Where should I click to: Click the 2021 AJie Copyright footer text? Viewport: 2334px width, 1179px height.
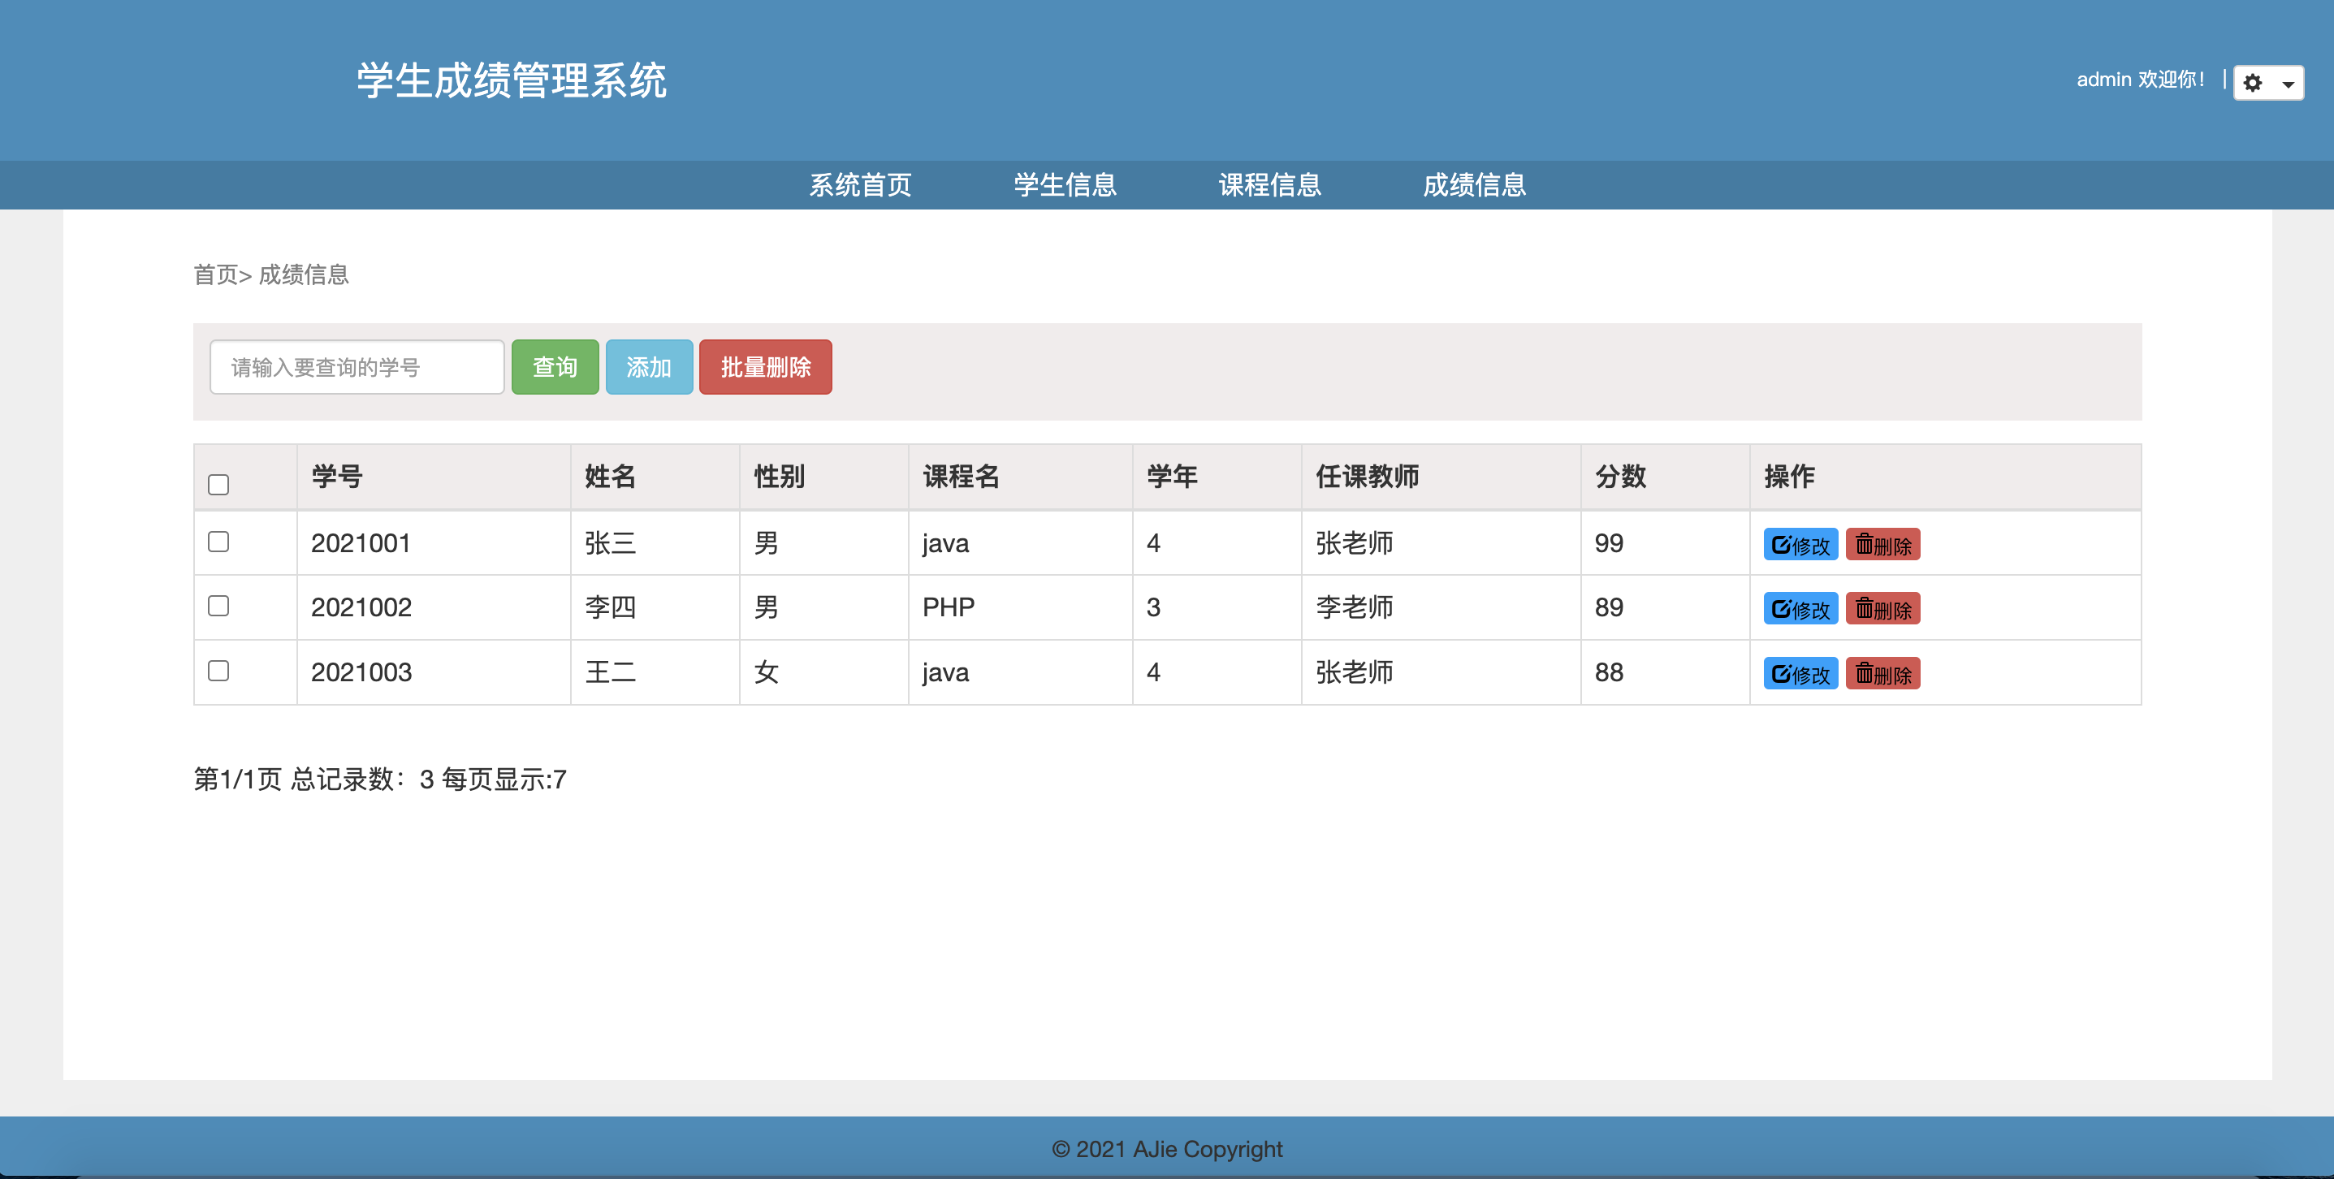[1167, 1149]
